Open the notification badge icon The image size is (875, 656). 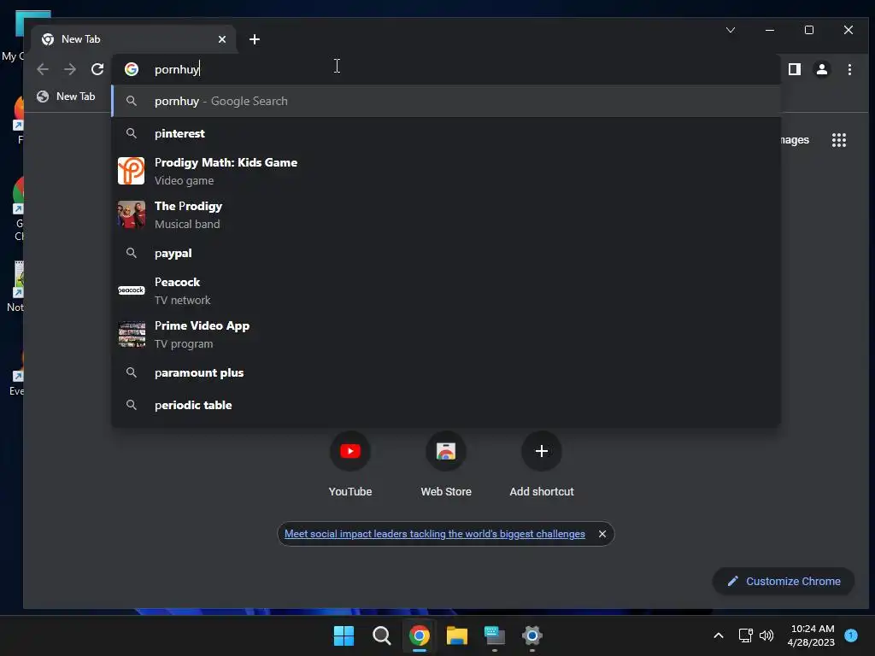pyautogui.click(x=851, y=635)
